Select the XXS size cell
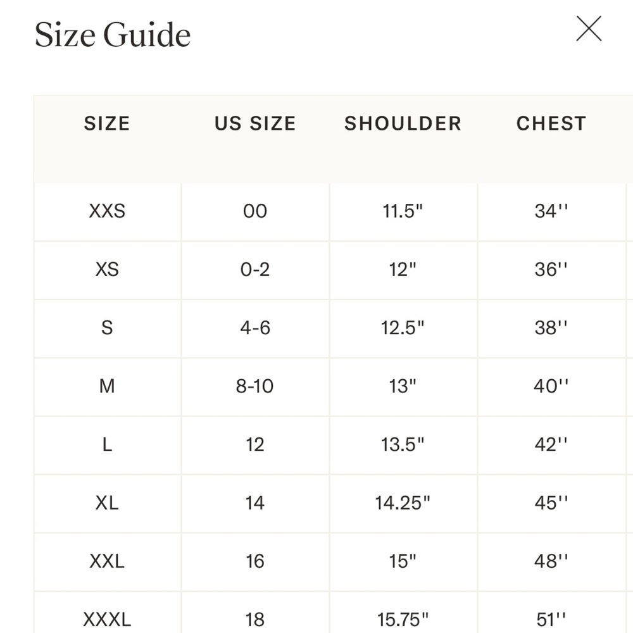 (107, 211)
